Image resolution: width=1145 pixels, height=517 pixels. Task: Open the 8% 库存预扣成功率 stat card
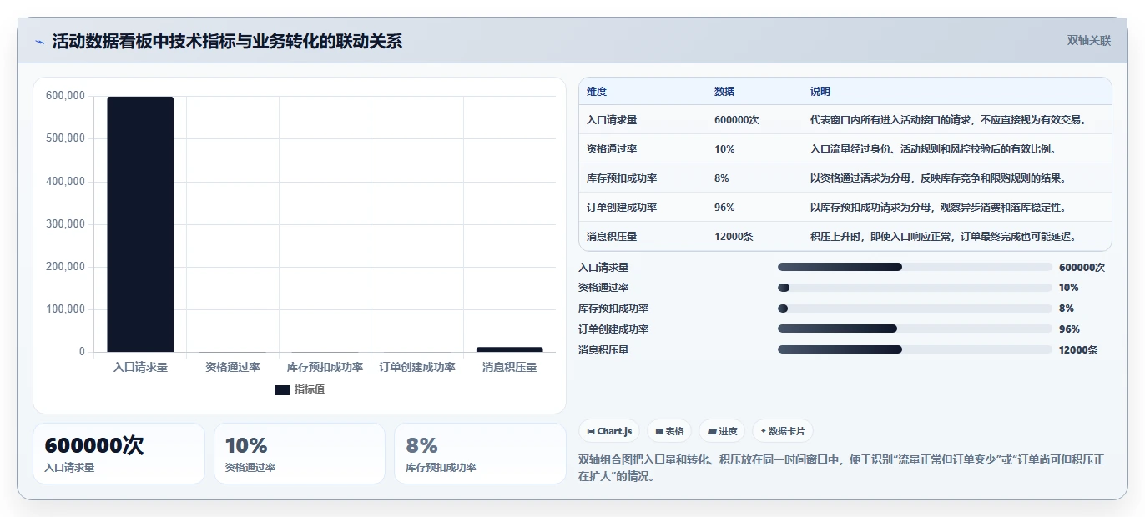point(480,454)
